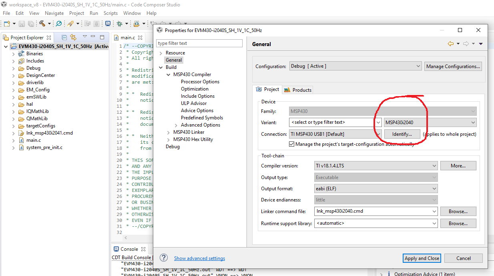Image resolution: width=494 pixels, height=276 pixels.
Task: Minimize the Project Explorer panel
Action: click(94, 37)
